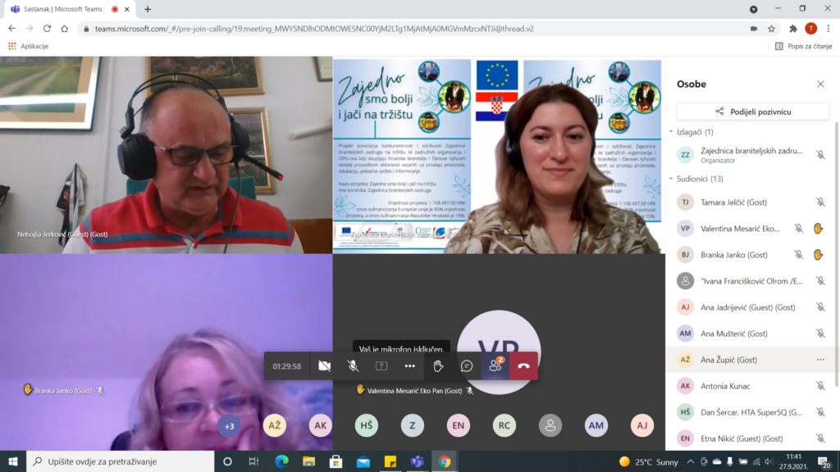Screen dimensions: 840x472
Task: Bookmark this page with the star icon
Action: point(772,28)
